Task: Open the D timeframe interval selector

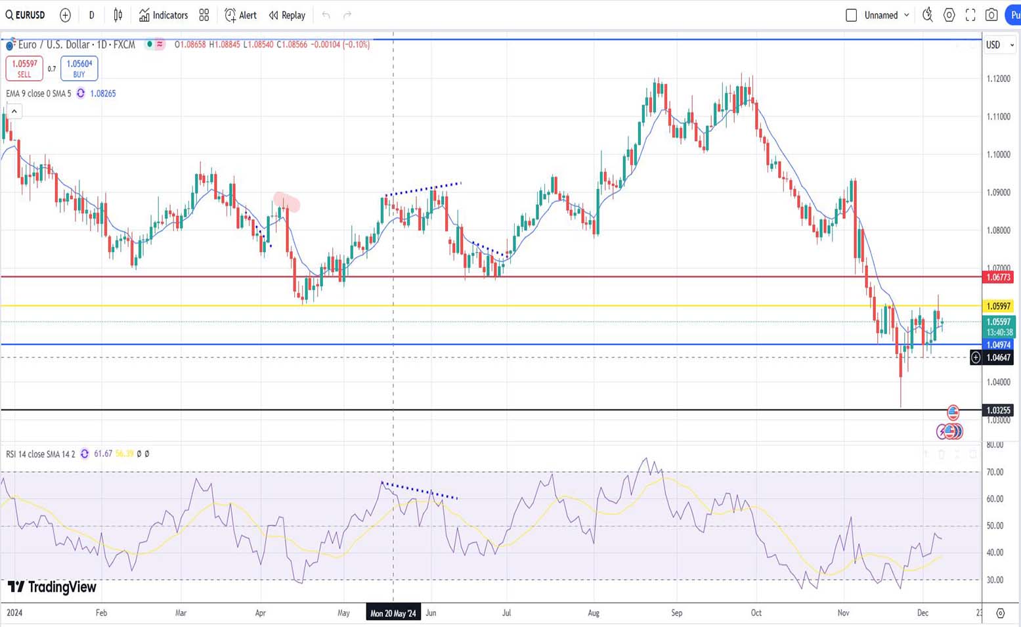Action: [x=91, y=15]
